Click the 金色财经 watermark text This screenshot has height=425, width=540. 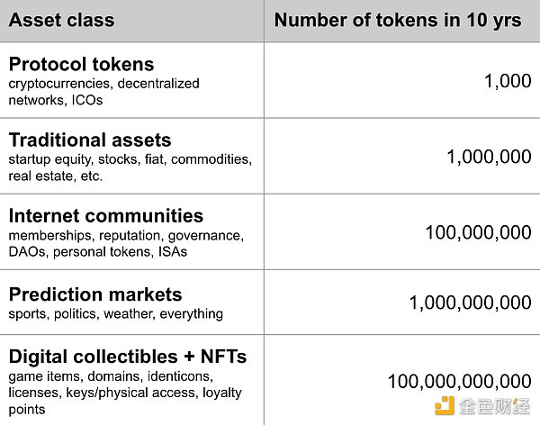(494, 406)
